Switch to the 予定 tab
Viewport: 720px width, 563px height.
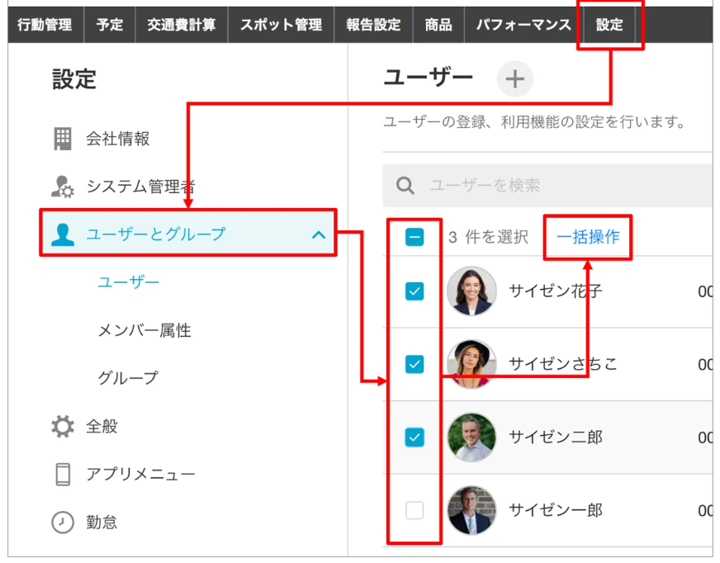[x=110, y=25]
